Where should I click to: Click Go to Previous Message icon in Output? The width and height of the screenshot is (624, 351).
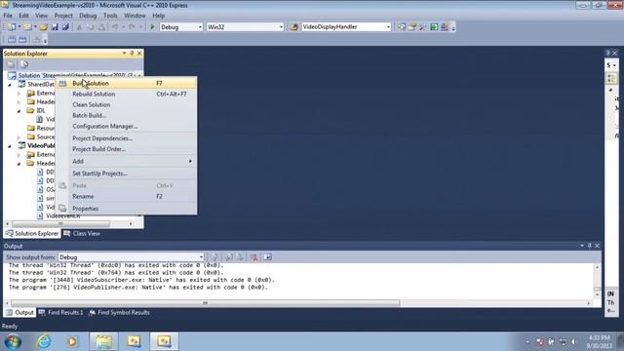tap(229, 257)
